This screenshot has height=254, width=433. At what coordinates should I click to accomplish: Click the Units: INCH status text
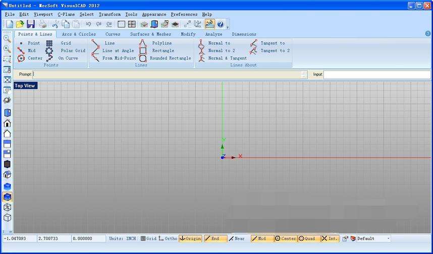click(x=122, y=238)
